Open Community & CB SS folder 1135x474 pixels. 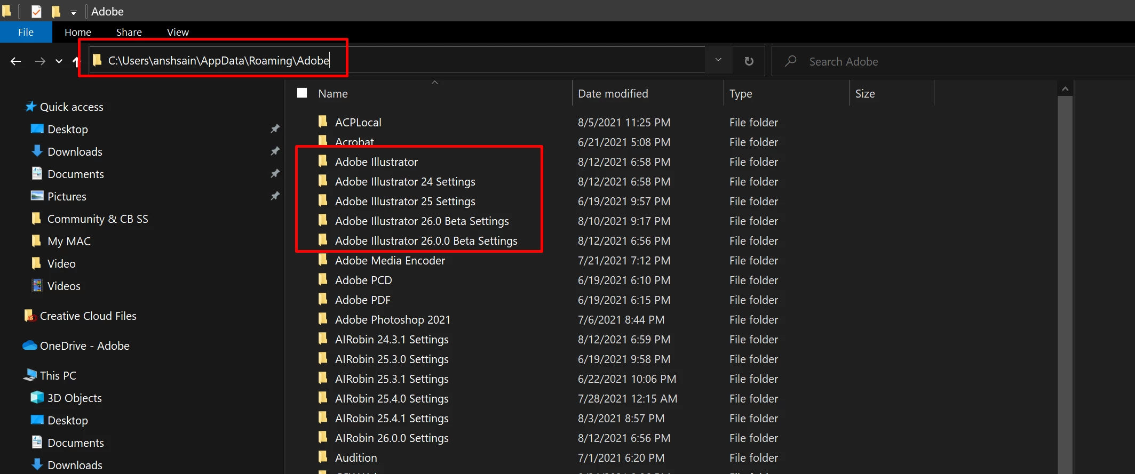[97, 219]
